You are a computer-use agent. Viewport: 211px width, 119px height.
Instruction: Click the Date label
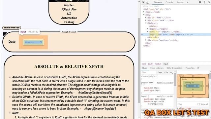tap(12, 42)
